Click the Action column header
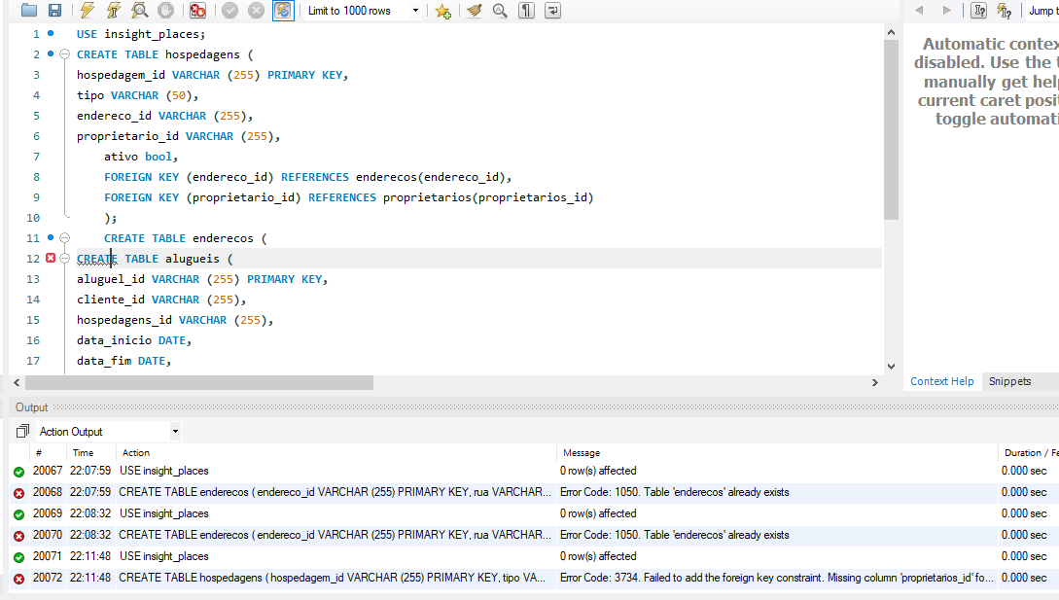The width and height of the screenshot is (1059, 600). (335, 453)
